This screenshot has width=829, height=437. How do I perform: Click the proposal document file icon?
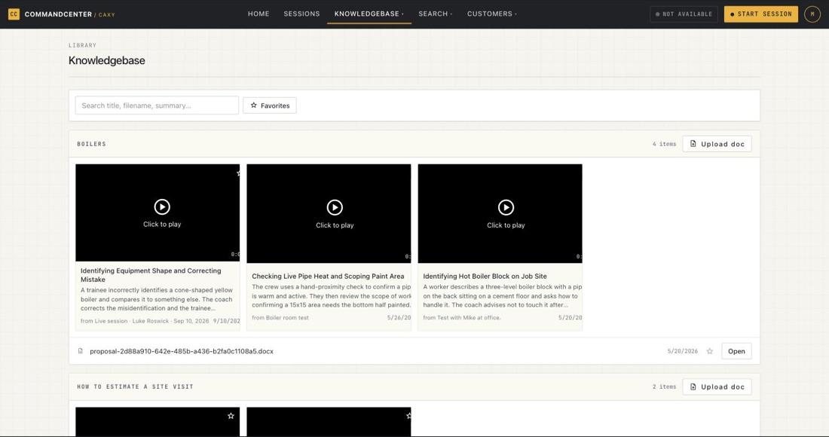81,351
